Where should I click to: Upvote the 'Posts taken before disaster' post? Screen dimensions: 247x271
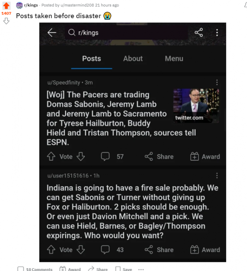[x=6, y=6]
